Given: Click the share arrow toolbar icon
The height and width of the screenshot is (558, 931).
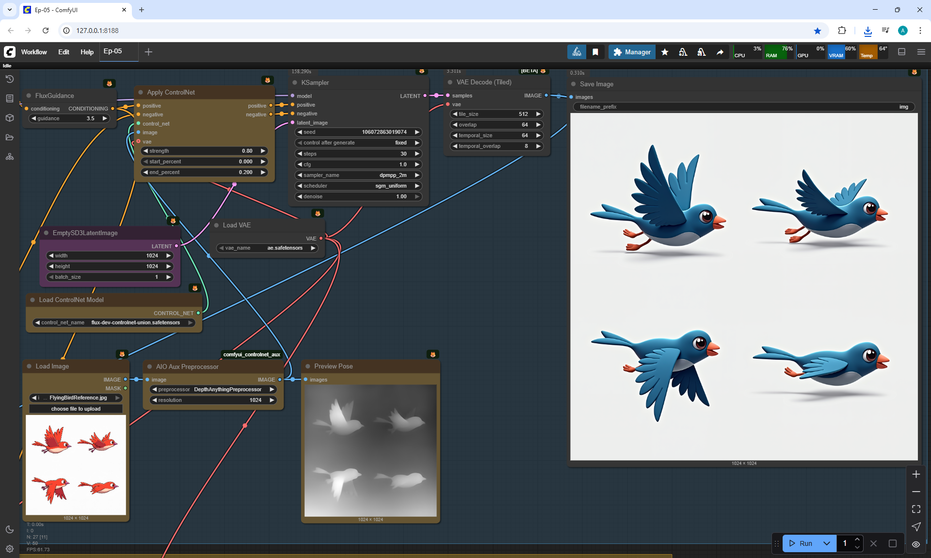Looking at the screenshot, I should pyautogui.click(x=720, y=52).
